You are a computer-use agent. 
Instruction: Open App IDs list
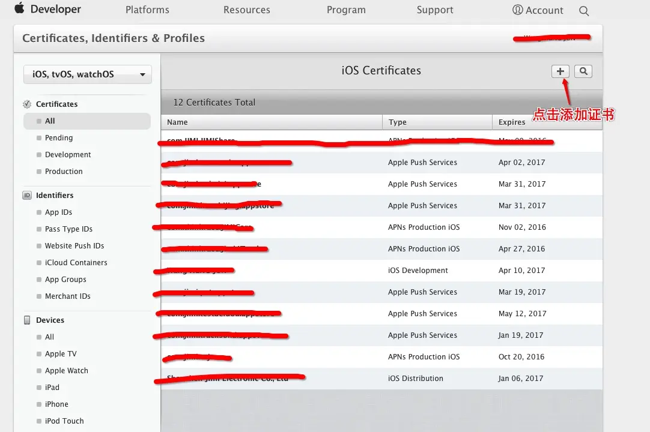(x=58, y=212)
